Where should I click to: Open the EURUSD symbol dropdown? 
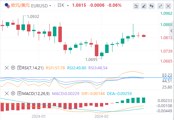click(x=50, y=6)
